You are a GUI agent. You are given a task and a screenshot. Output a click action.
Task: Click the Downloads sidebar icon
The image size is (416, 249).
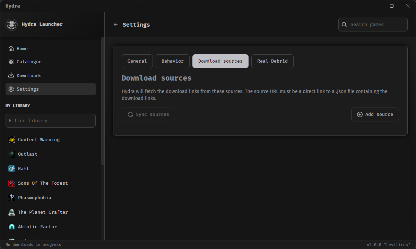tap(11, 75)
